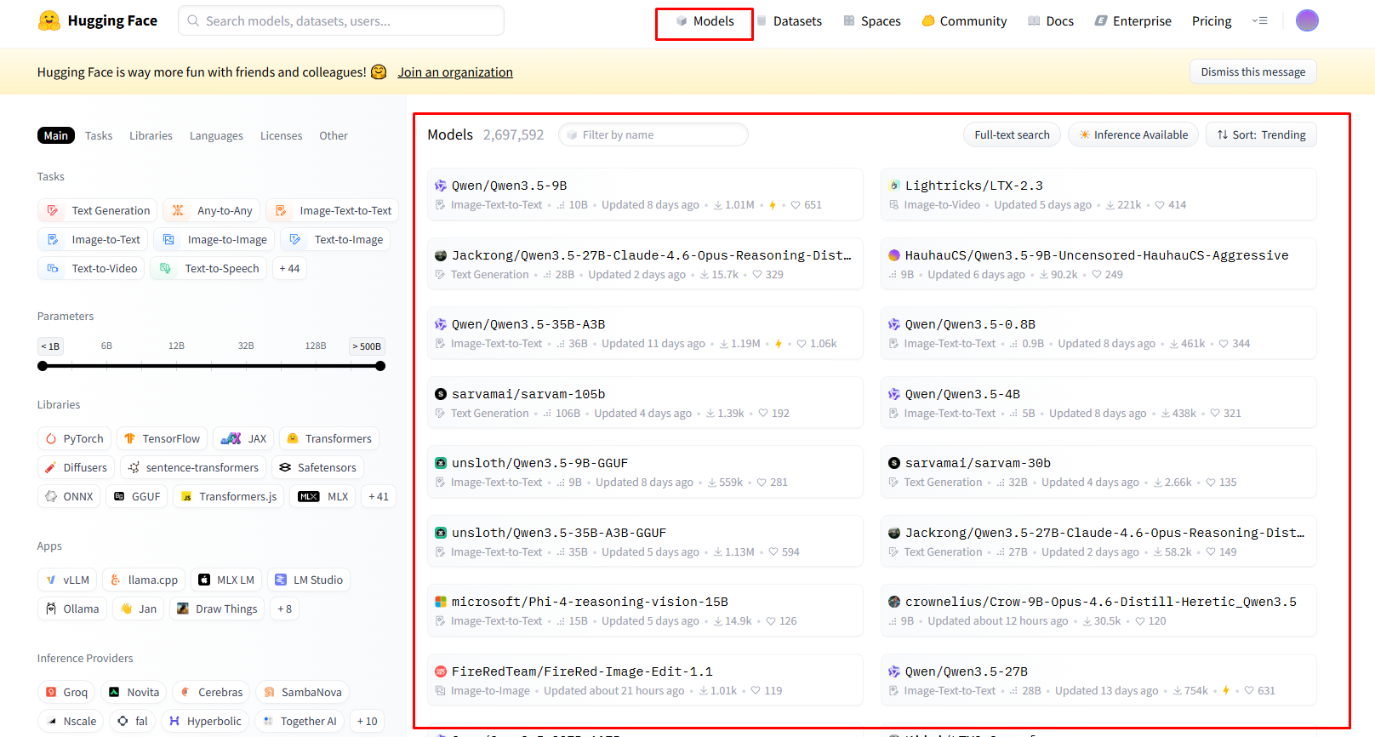This screenshot has width=1375, height=737.
Task: Click the Jan app icon
Action: tap(127, 608)
